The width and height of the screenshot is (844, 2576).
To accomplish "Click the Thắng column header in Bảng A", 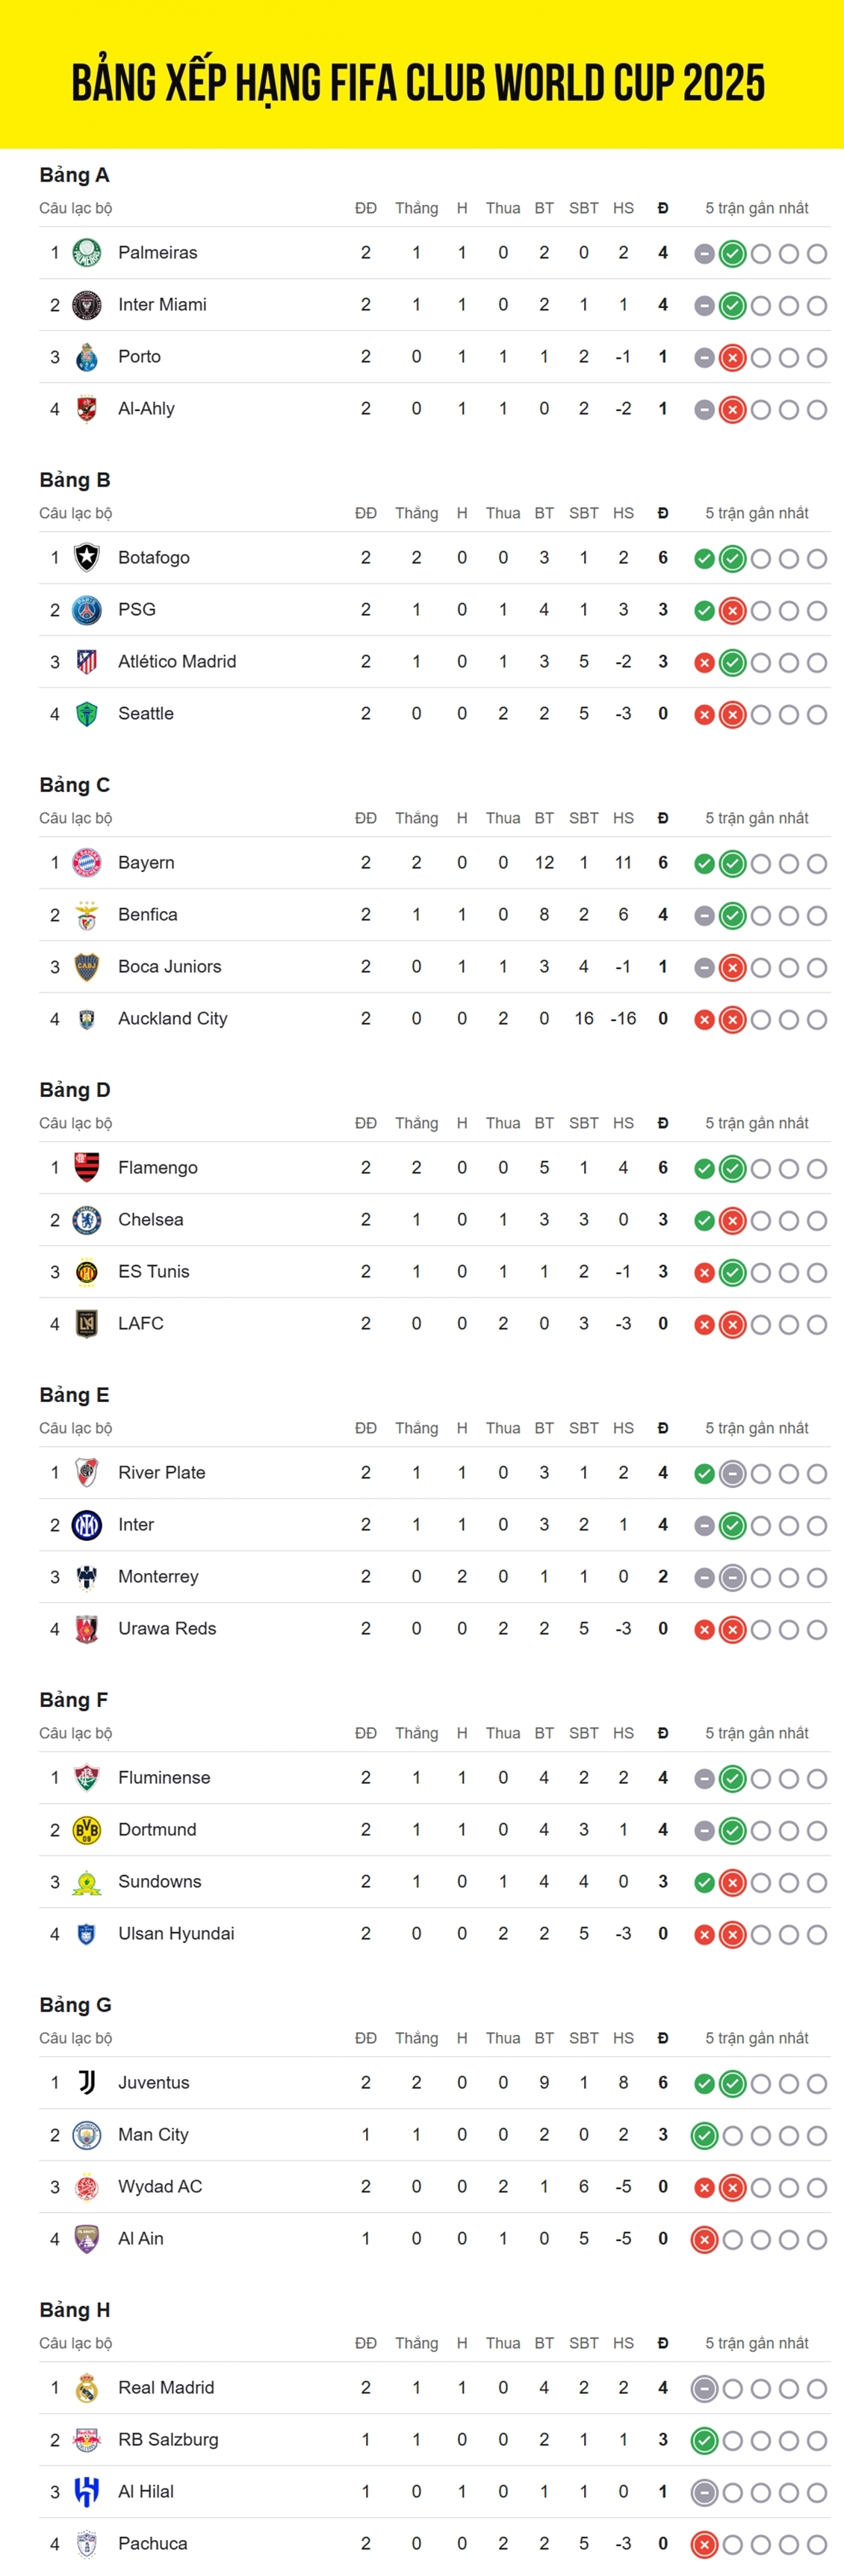I will coord(416,208).
